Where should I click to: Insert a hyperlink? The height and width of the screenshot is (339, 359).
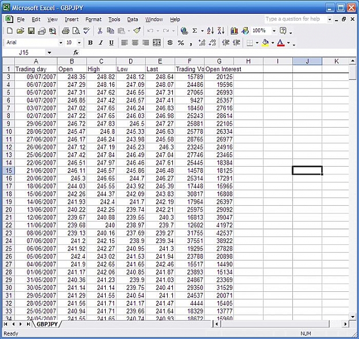[184, 30]
